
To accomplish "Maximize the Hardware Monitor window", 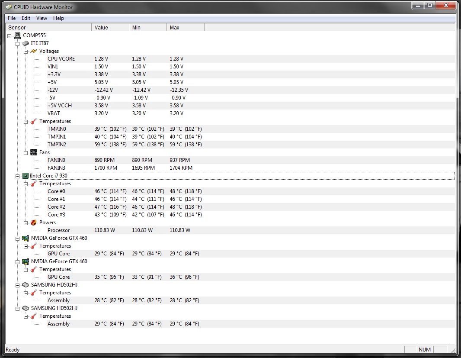I will point(430,5).
